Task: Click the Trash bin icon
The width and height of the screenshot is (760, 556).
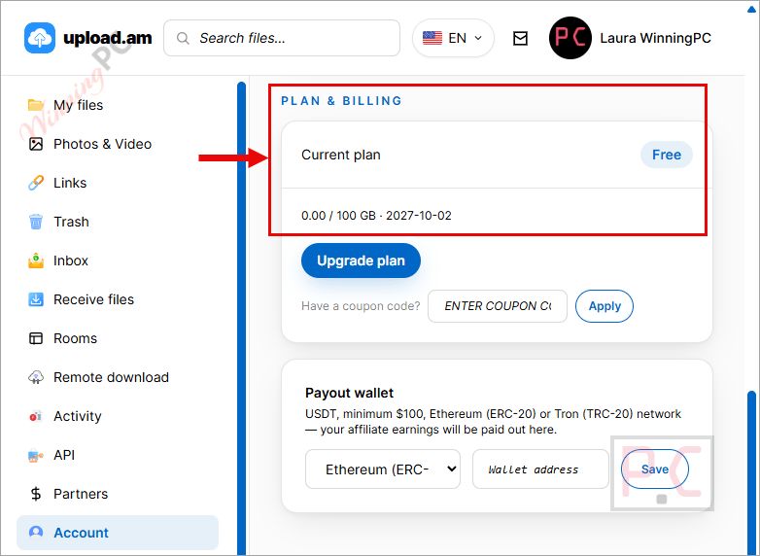Action: (x=36, y=222)
